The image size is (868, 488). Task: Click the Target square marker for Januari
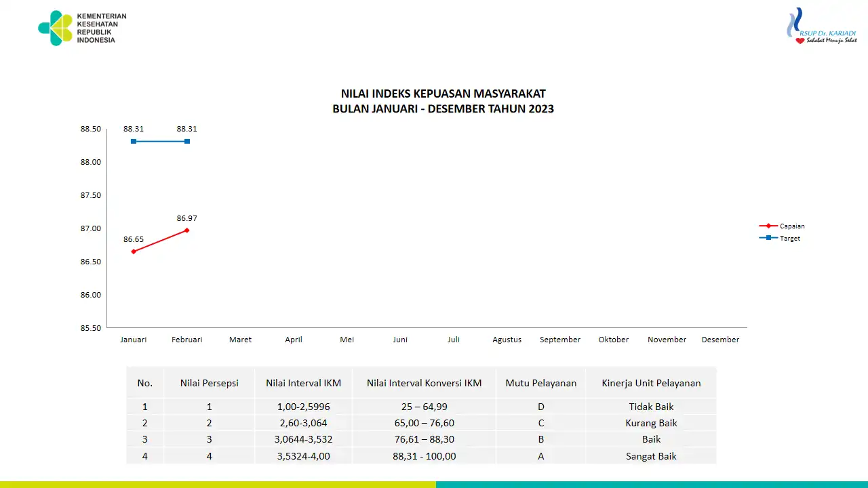pos(134,141)
